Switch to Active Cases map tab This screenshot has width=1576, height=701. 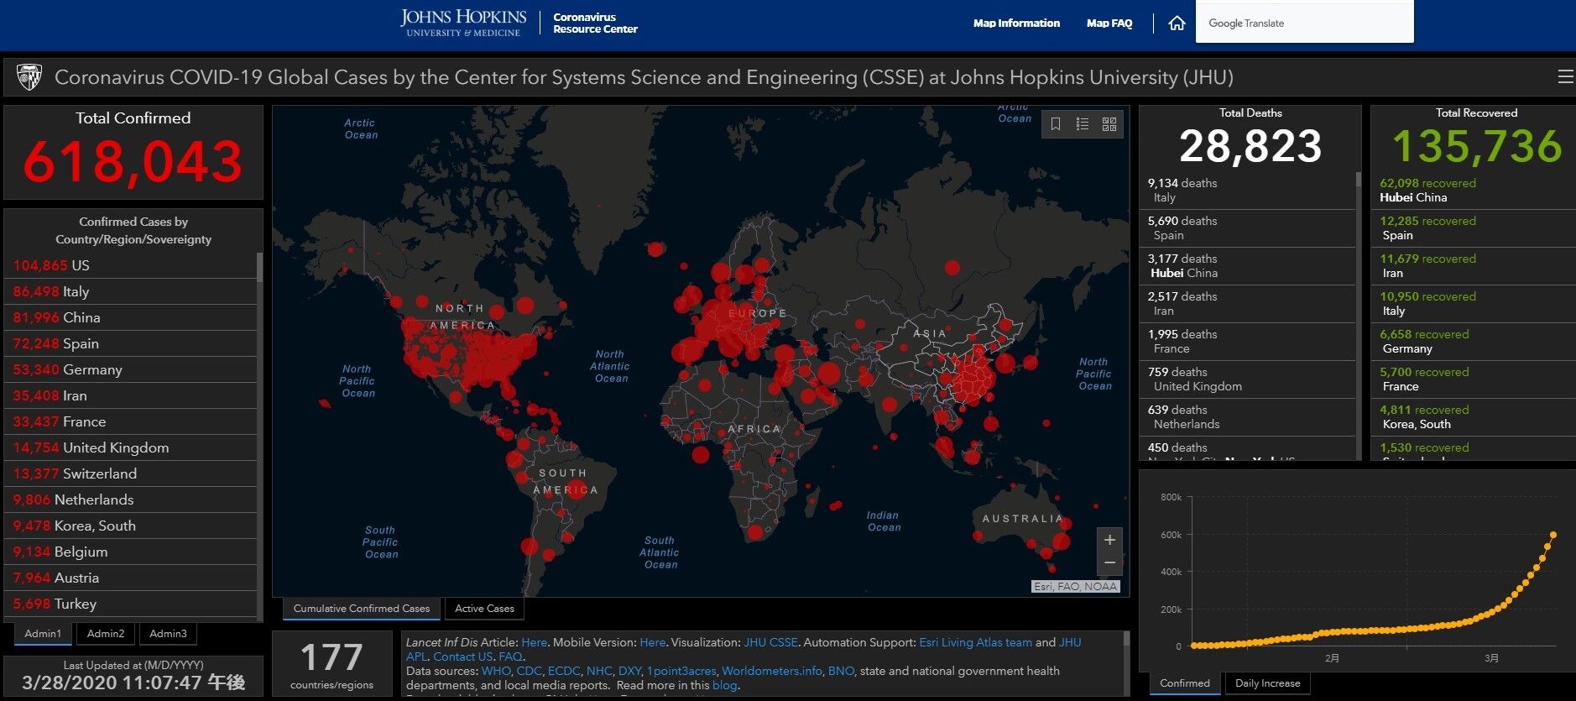coord(484,609)
